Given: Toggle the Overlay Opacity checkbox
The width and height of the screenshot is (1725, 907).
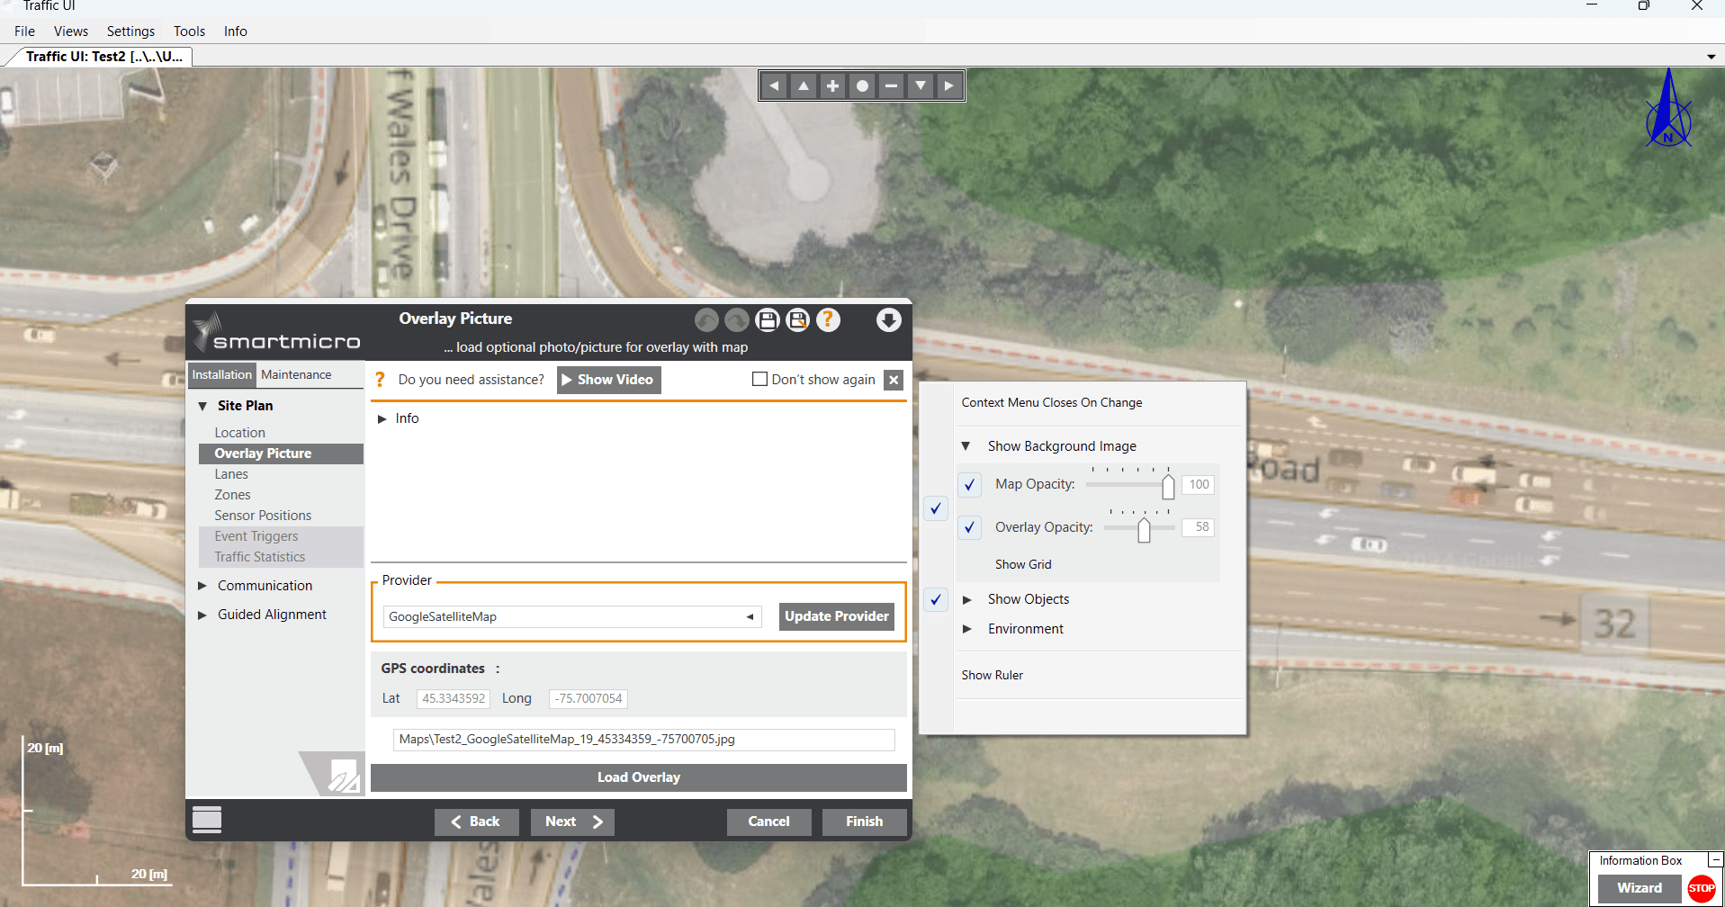Looking at the screenshot, I should pos(969,527).
